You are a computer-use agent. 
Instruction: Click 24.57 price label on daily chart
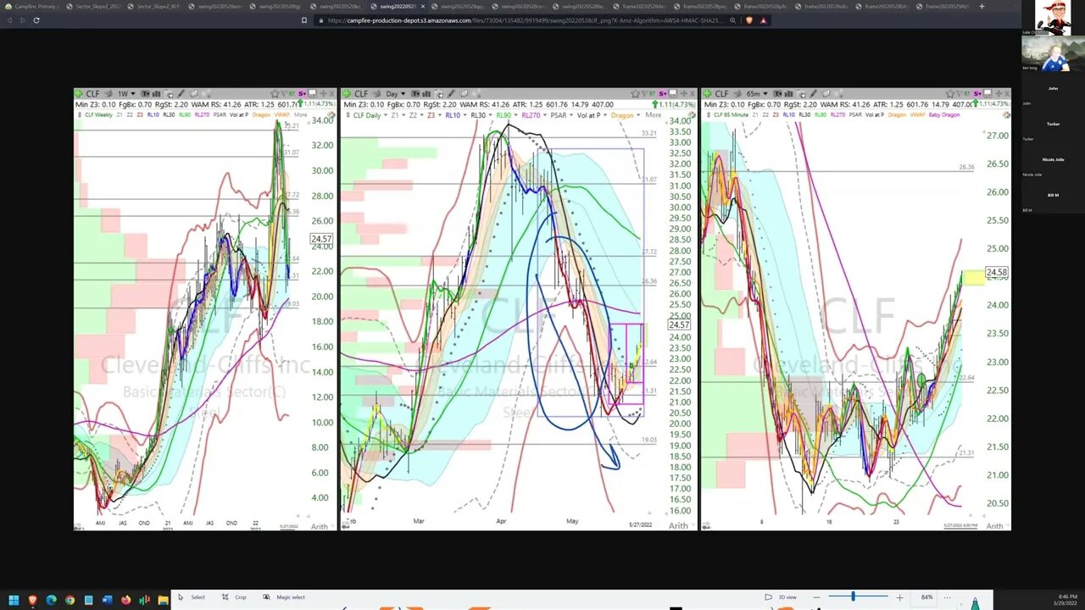coord(679,325)
